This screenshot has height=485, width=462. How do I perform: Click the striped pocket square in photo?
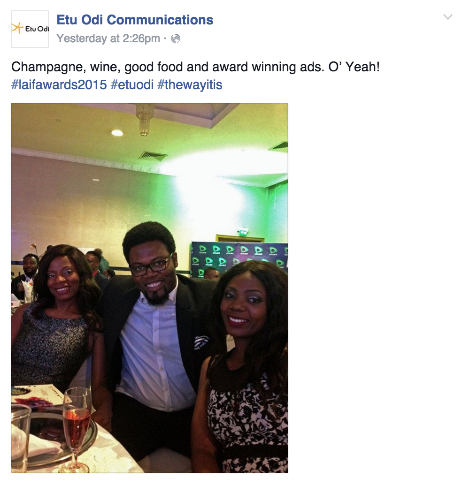(201, 342)
